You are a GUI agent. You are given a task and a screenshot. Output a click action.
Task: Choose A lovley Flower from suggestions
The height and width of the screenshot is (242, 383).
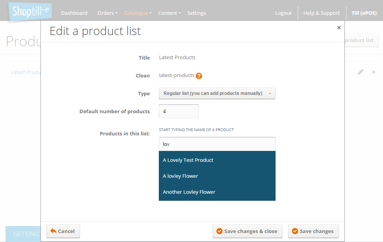tap(217, 176)
